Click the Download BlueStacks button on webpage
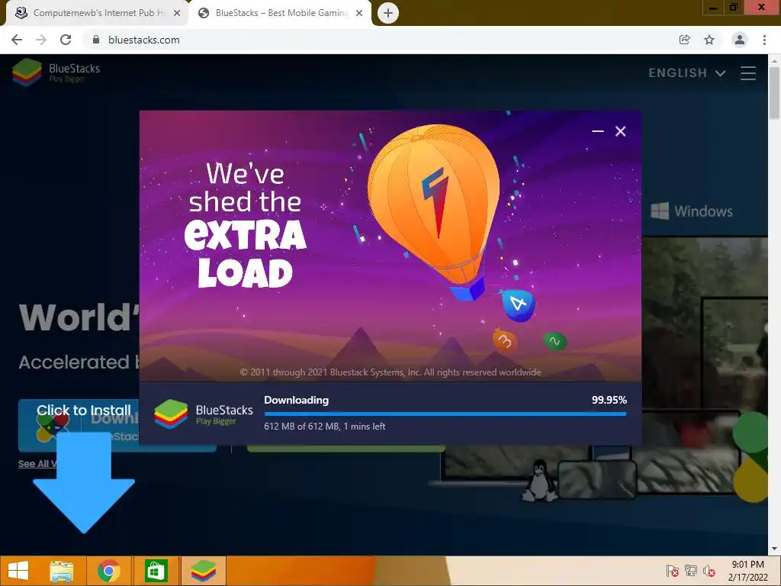This screenshot has height=586, width=781. coord(117,426)
